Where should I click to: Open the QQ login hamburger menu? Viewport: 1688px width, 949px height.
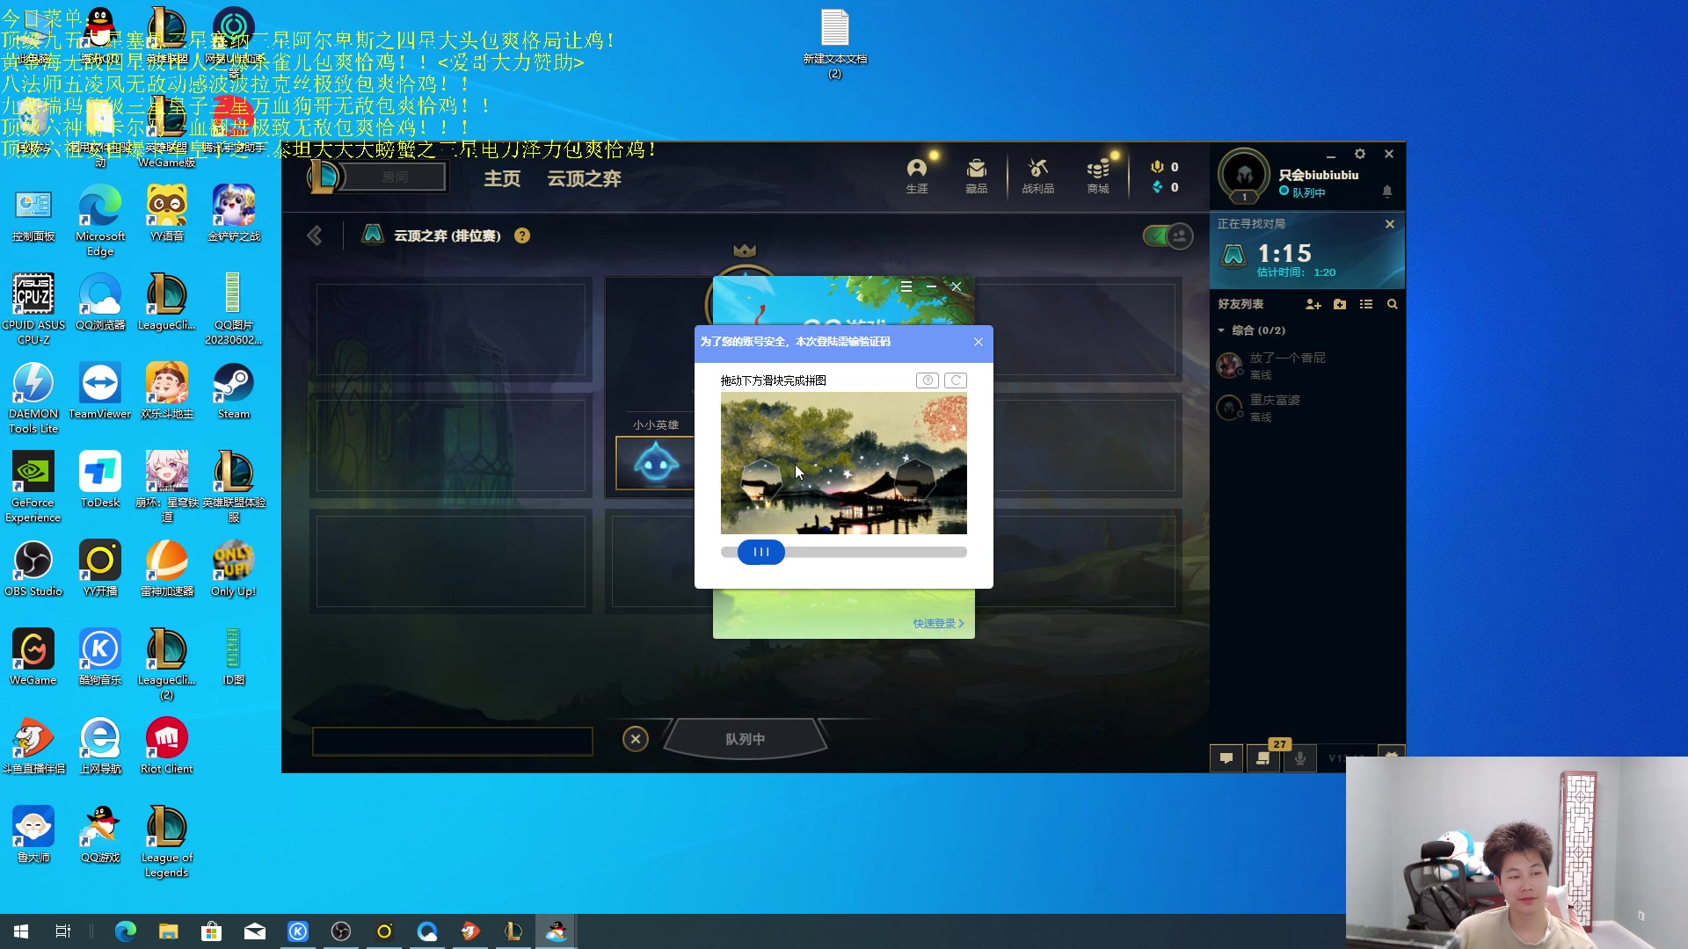point(906,286)
